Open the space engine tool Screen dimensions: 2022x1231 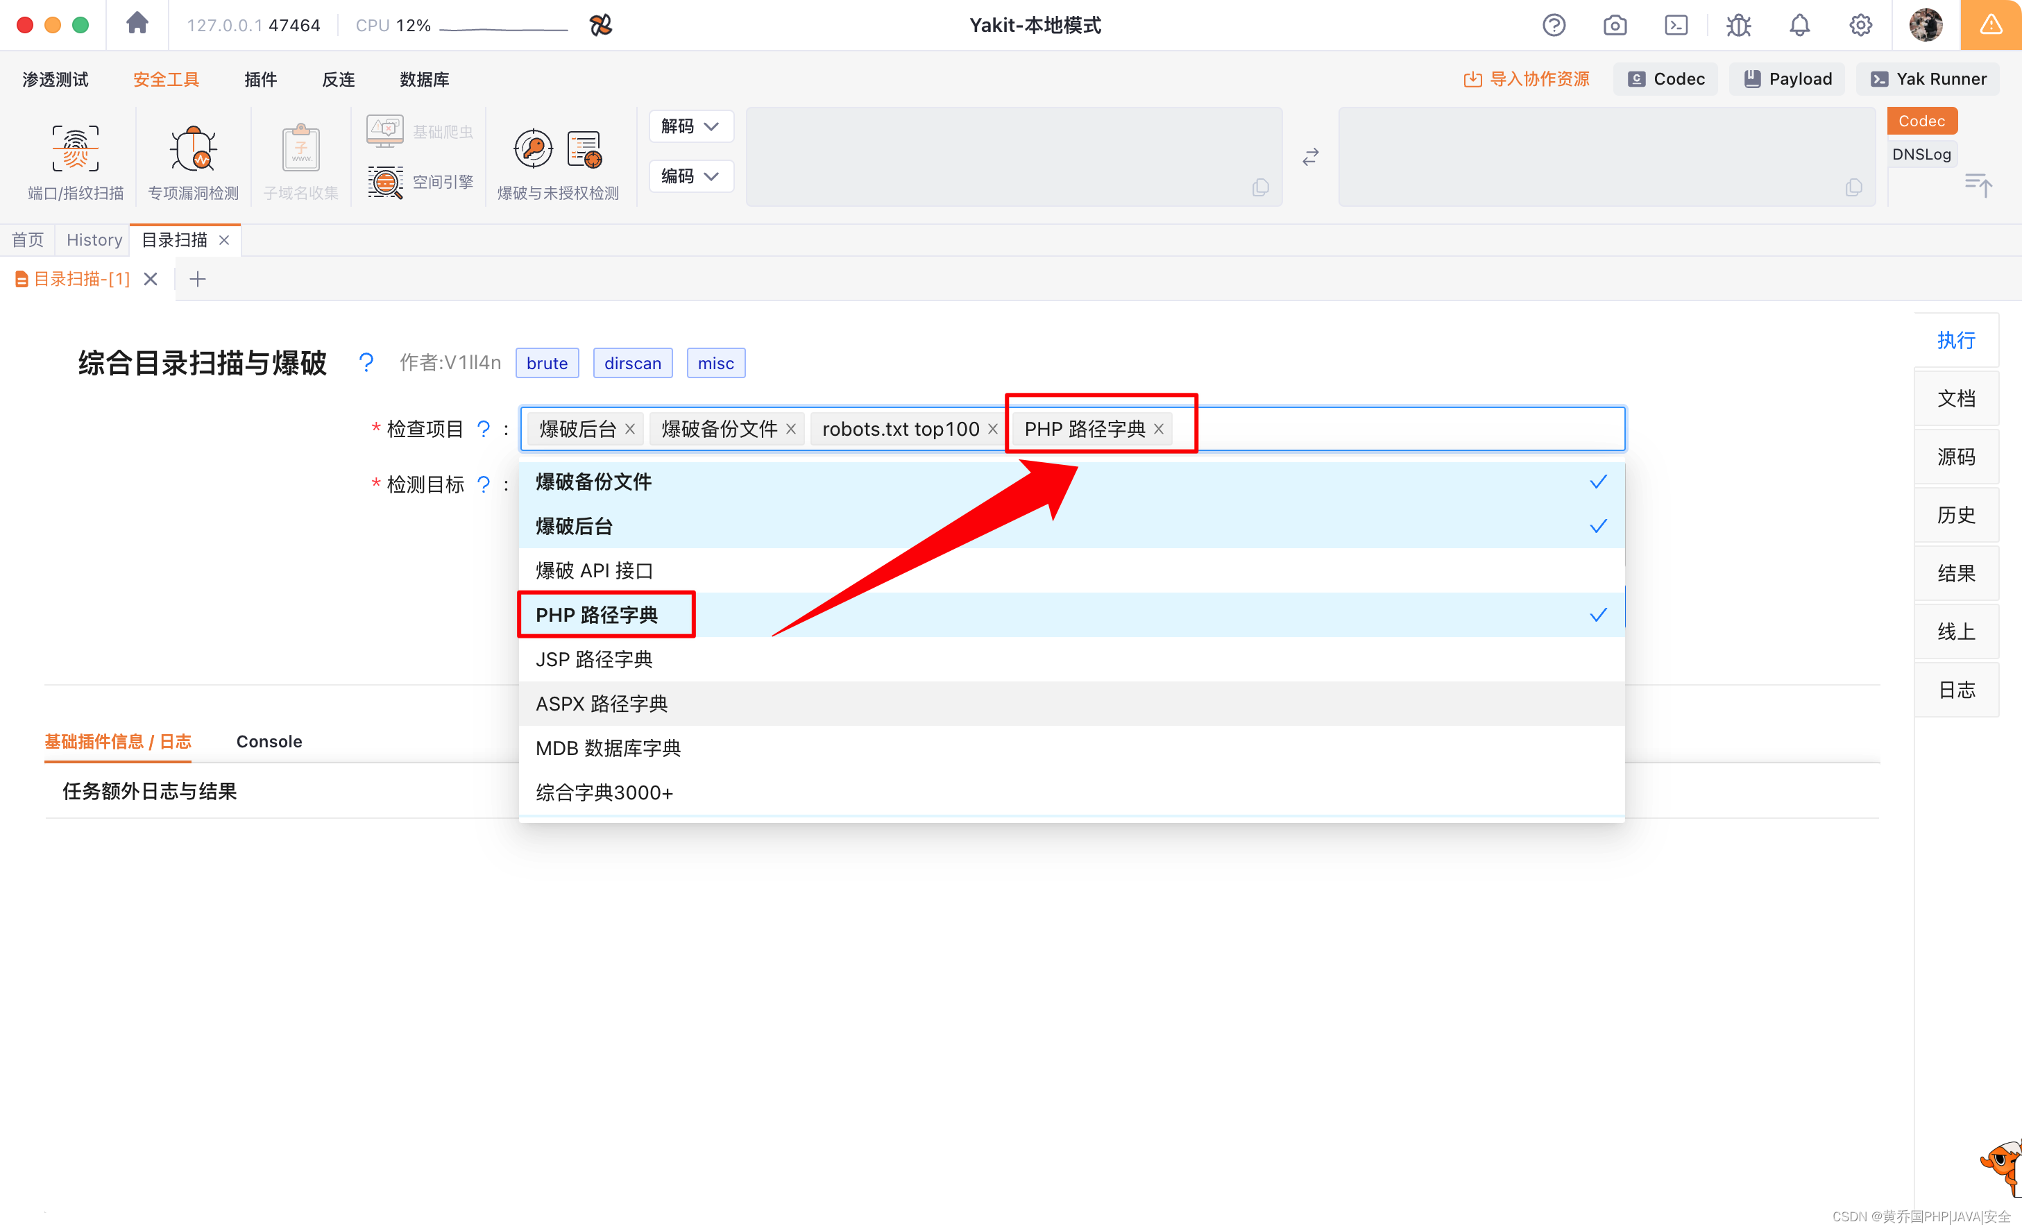point(419,182)
